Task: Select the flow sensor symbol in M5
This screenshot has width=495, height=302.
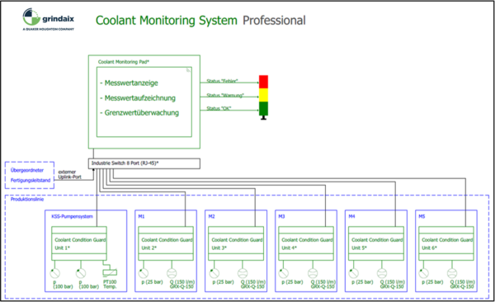Action: click(452, 273)
